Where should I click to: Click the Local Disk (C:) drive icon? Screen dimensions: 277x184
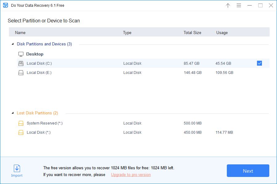21,63
